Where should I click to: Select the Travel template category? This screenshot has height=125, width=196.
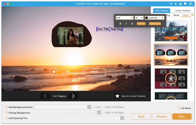(176, 15)
